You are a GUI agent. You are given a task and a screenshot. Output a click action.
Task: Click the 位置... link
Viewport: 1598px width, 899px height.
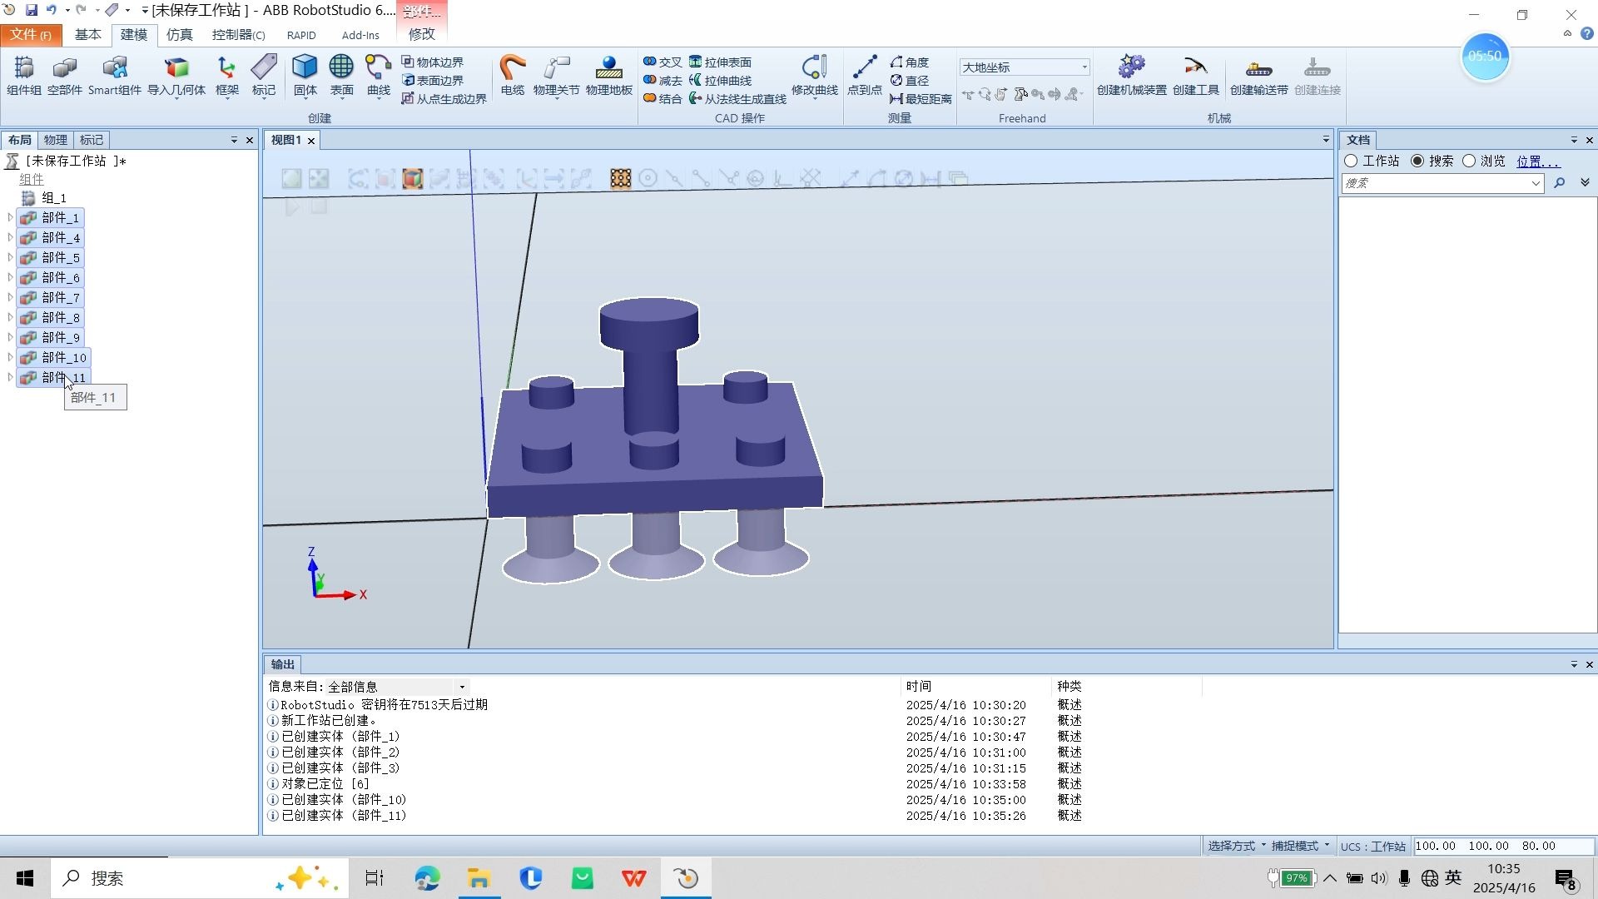point(1537,161)
